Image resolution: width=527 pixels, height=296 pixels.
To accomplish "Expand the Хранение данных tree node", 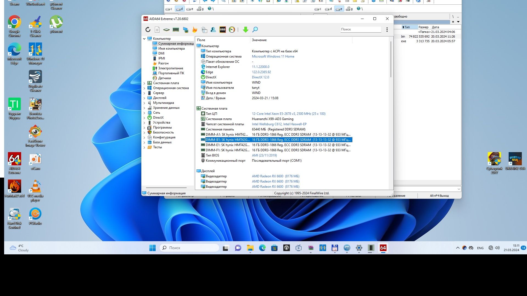I will [x=144, y=108].
